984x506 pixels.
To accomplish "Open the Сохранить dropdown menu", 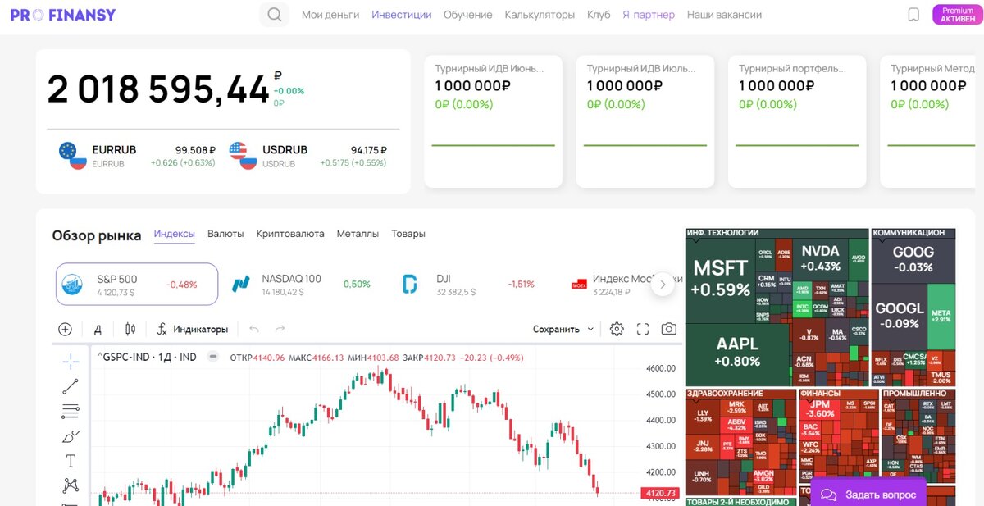I will [x=562, y=328].
